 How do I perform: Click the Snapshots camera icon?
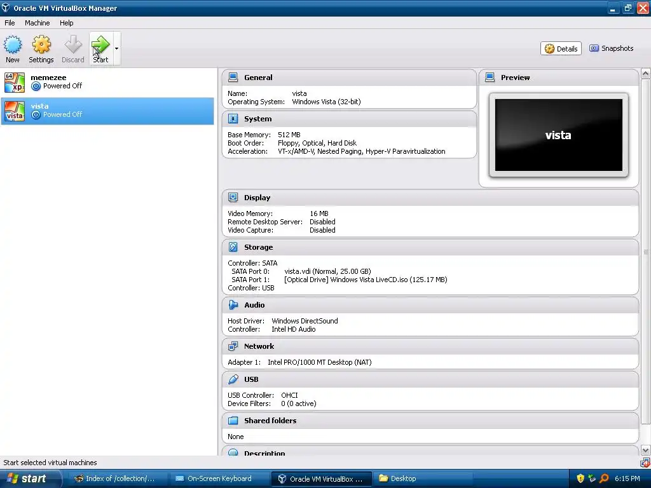coord(594,48)
